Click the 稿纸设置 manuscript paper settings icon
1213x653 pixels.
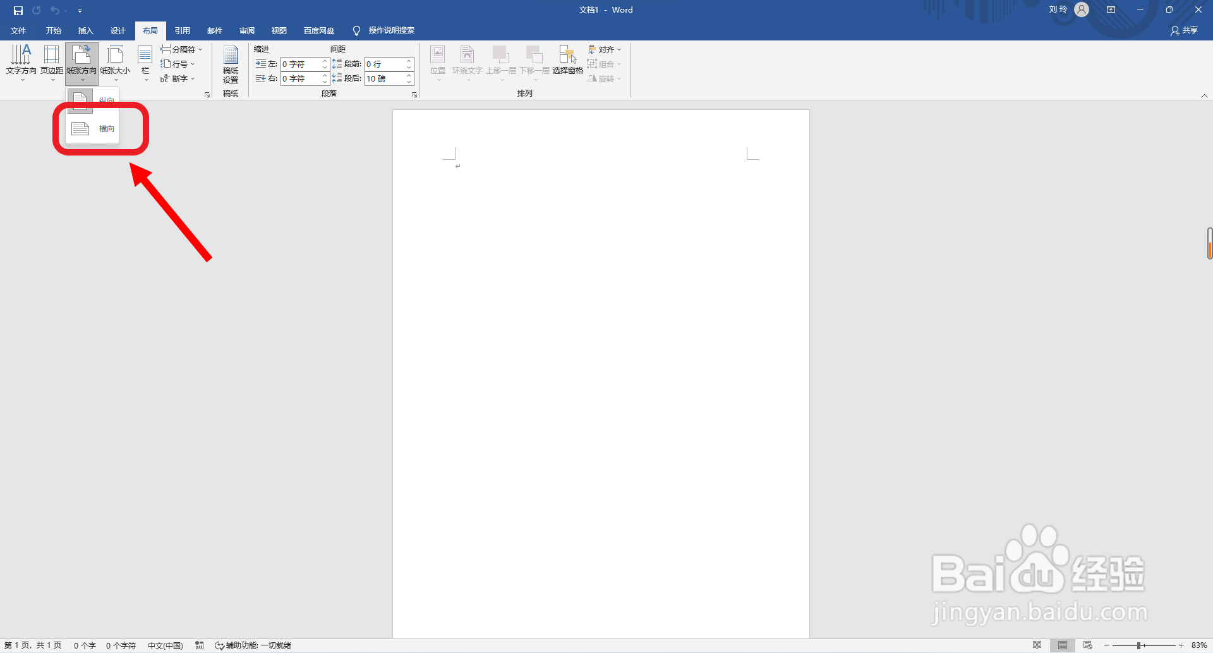(x=231, y=64)
